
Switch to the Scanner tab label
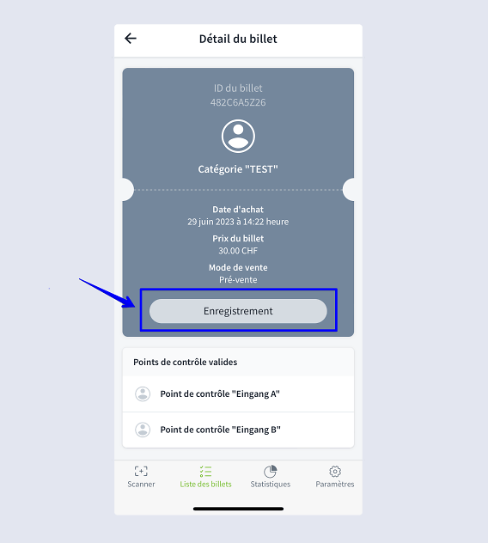(x=141, y=484)
